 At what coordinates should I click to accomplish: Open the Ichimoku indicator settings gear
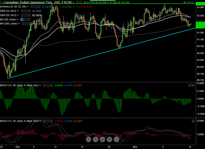coord(35,6)
